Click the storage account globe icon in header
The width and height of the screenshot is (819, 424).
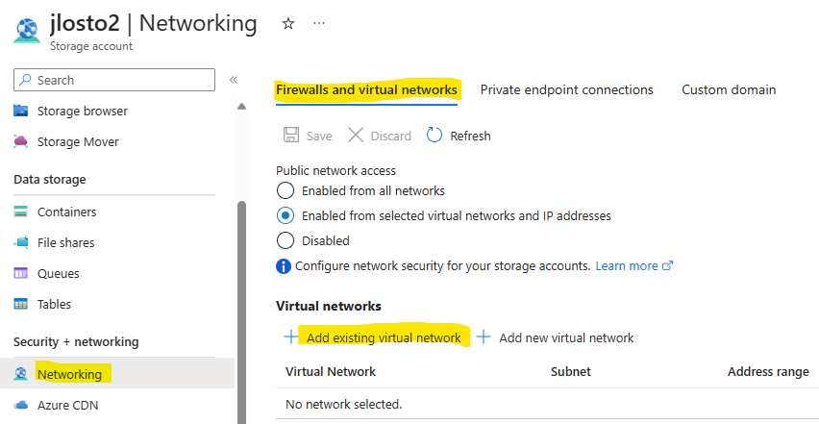(x=27, y=31)
